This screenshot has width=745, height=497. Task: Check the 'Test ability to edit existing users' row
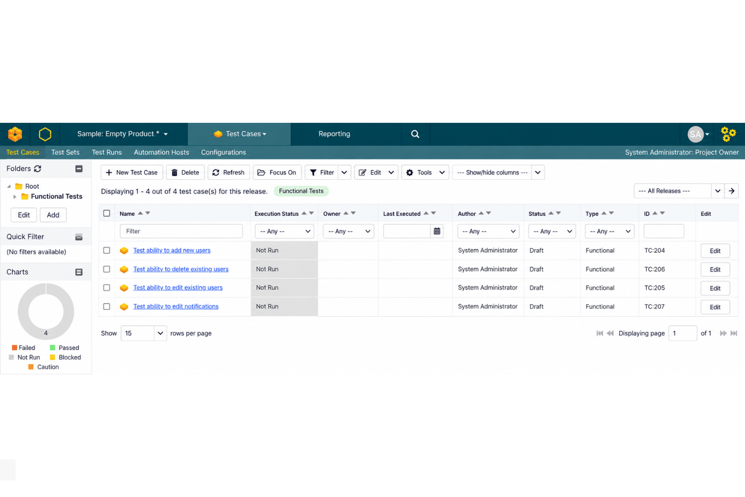click(x=107, y=288)
